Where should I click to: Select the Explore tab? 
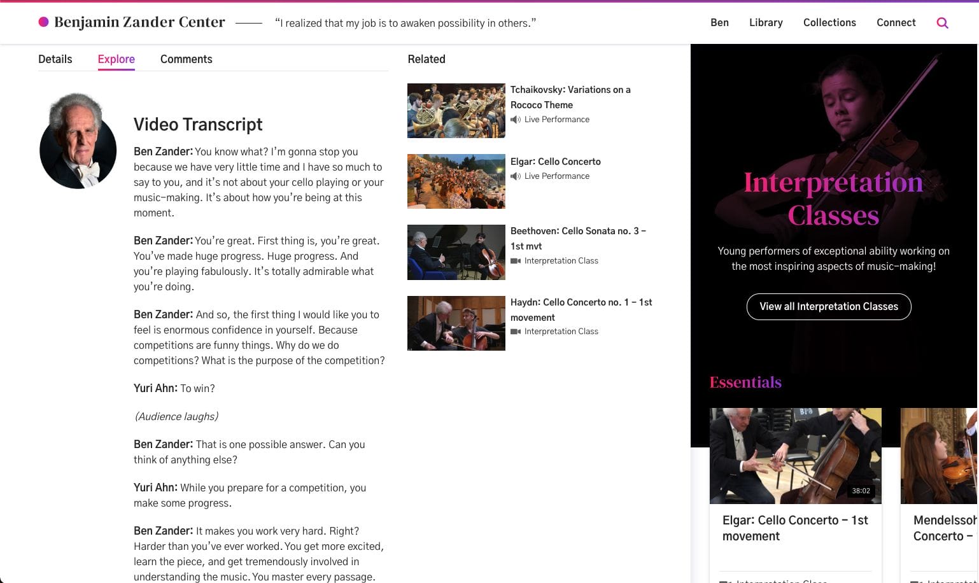(116, 59)
